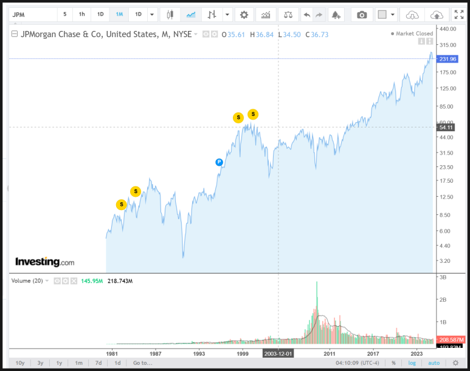Open Volume (20) legend dropdown arrow
The height and width of the screenshot is (371, 470).
47,281
